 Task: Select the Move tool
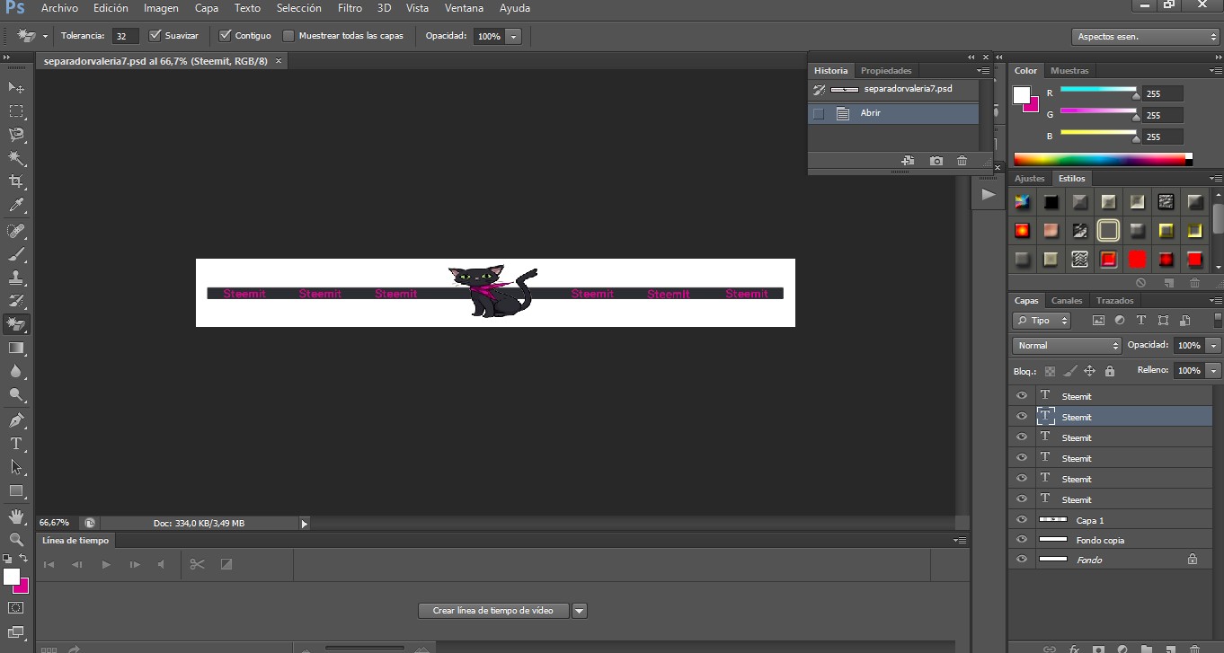(x=16, y=87)
